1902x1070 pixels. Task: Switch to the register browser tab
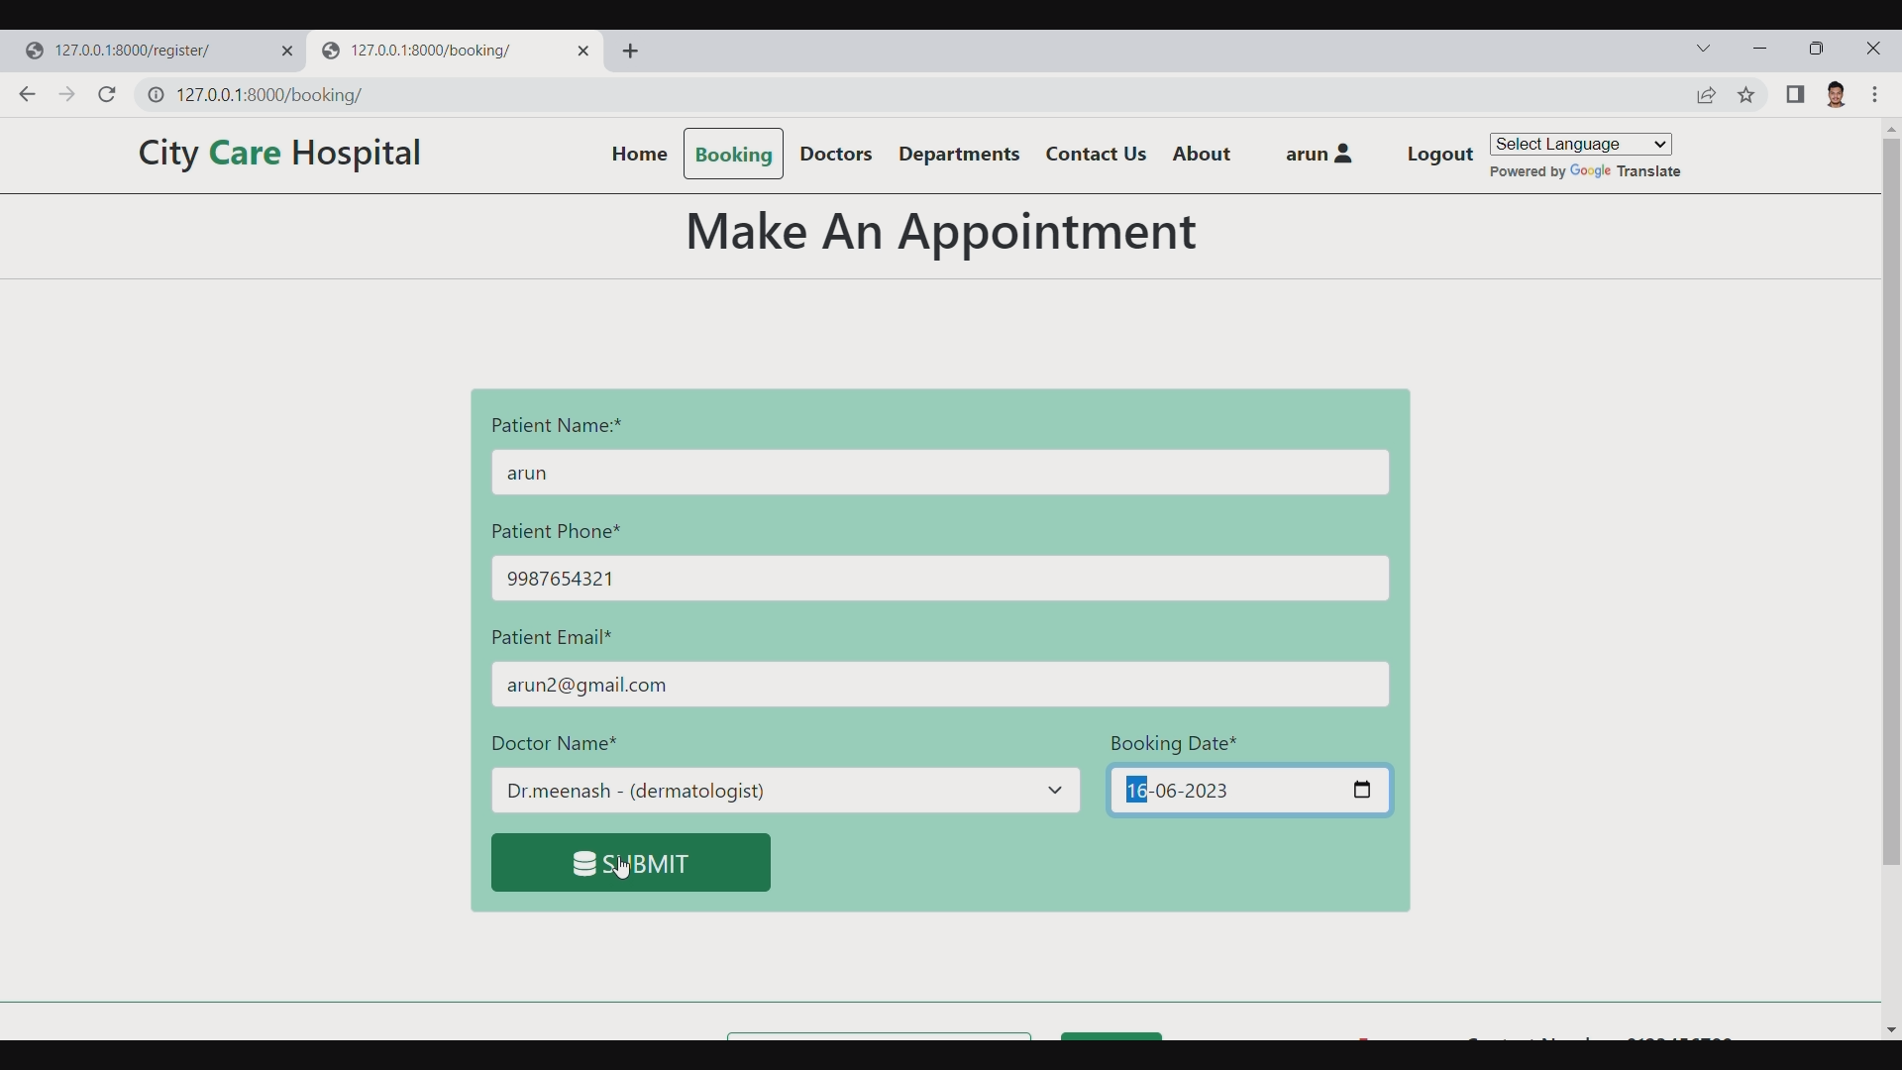(x=139, y=51)
